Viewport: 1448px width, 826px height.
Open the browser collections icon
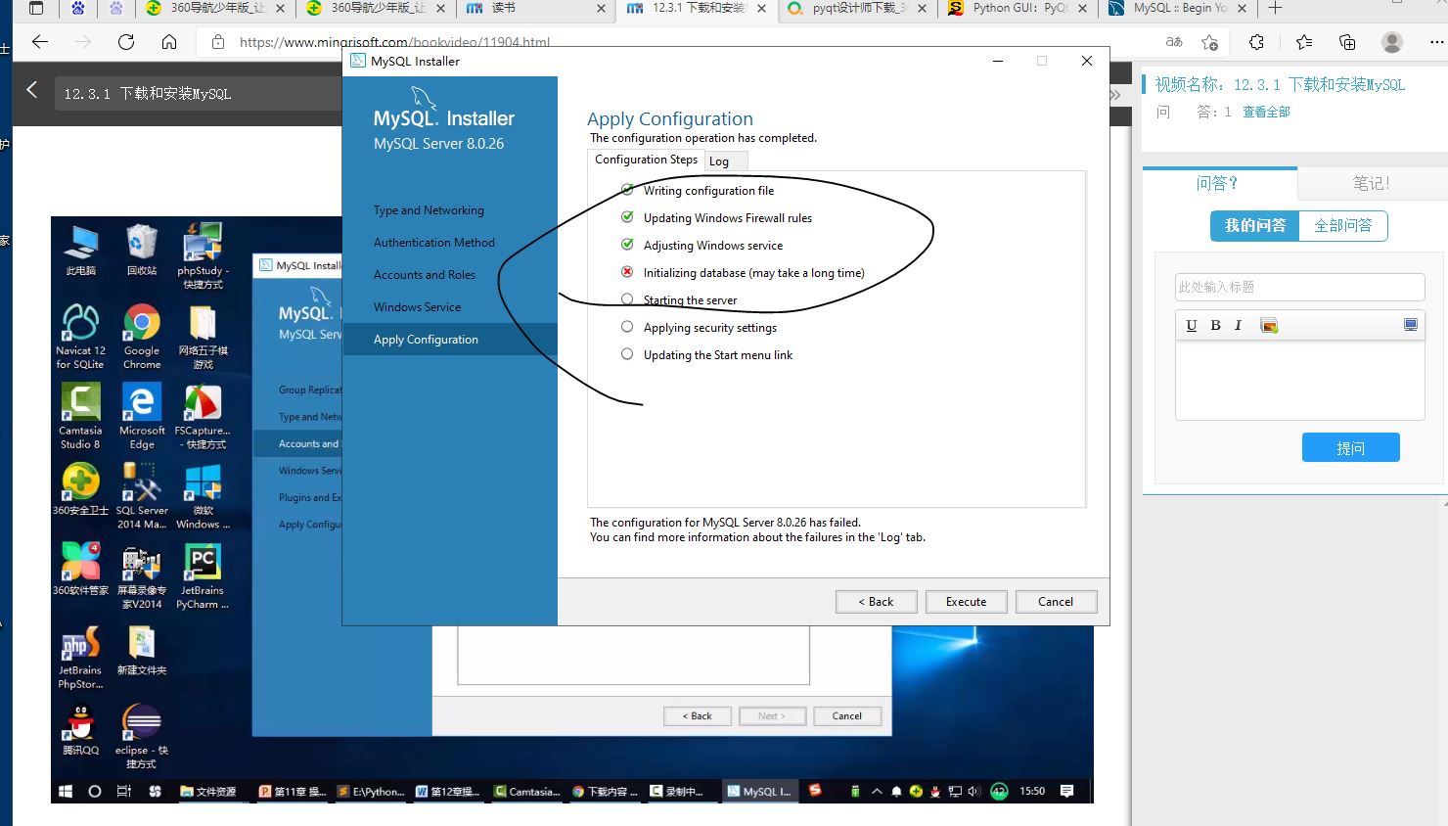[x=1347, y=42]
